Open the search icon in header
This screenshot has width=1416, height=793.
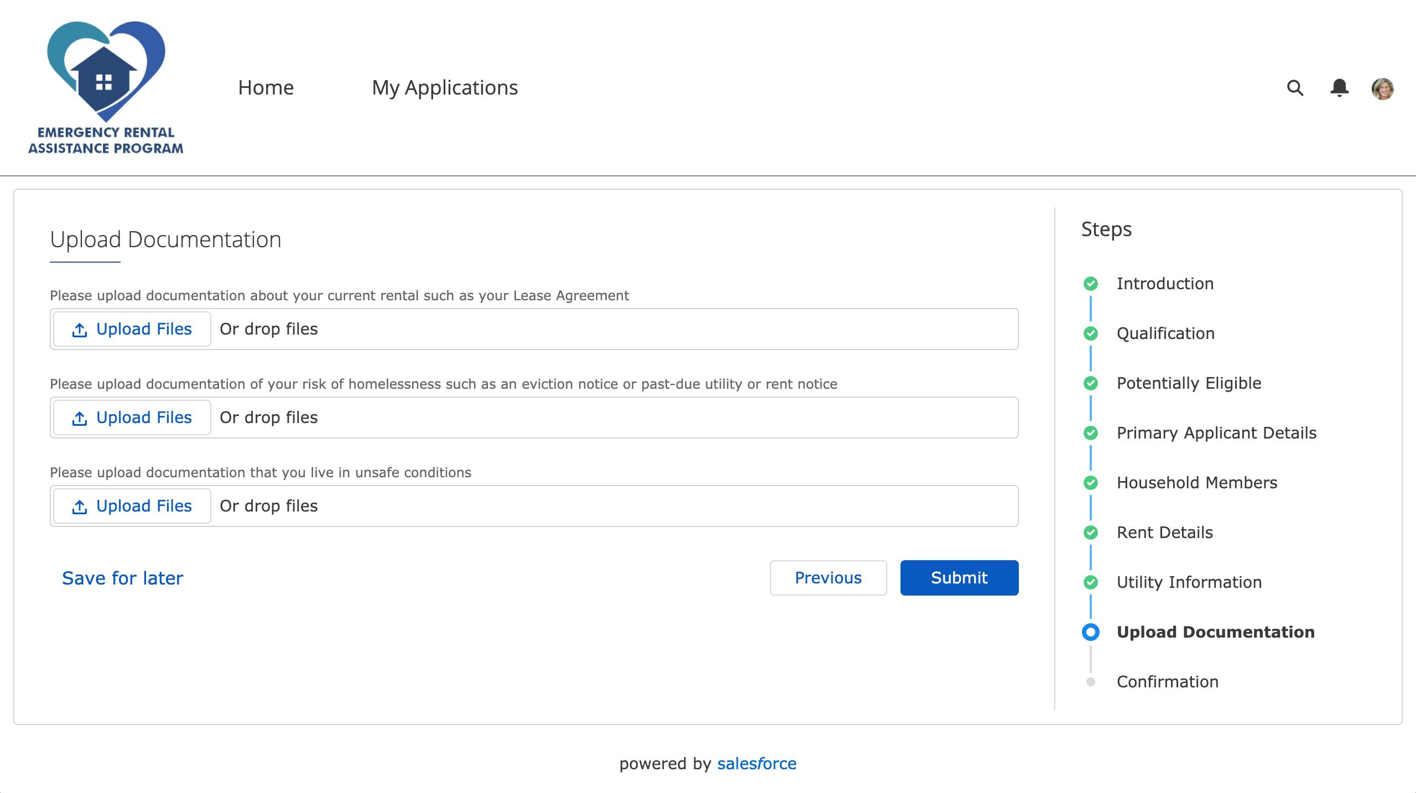pos(1295,88)
